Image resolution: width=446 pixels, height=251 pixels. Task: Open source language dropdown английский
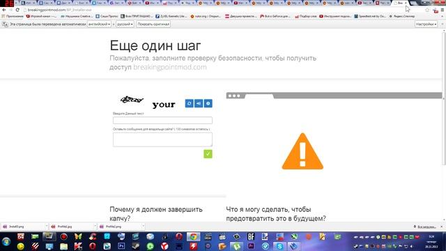[99, 24]
